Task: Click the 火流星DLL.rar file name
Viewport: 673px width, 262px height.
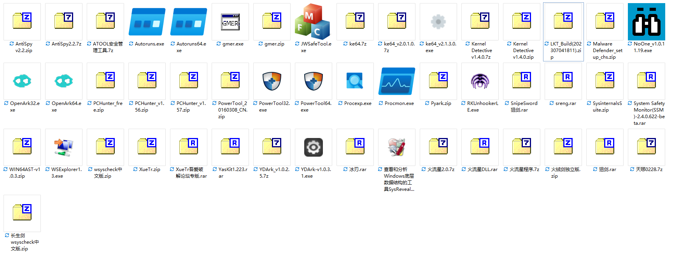Action: click(x=482, y=169)
